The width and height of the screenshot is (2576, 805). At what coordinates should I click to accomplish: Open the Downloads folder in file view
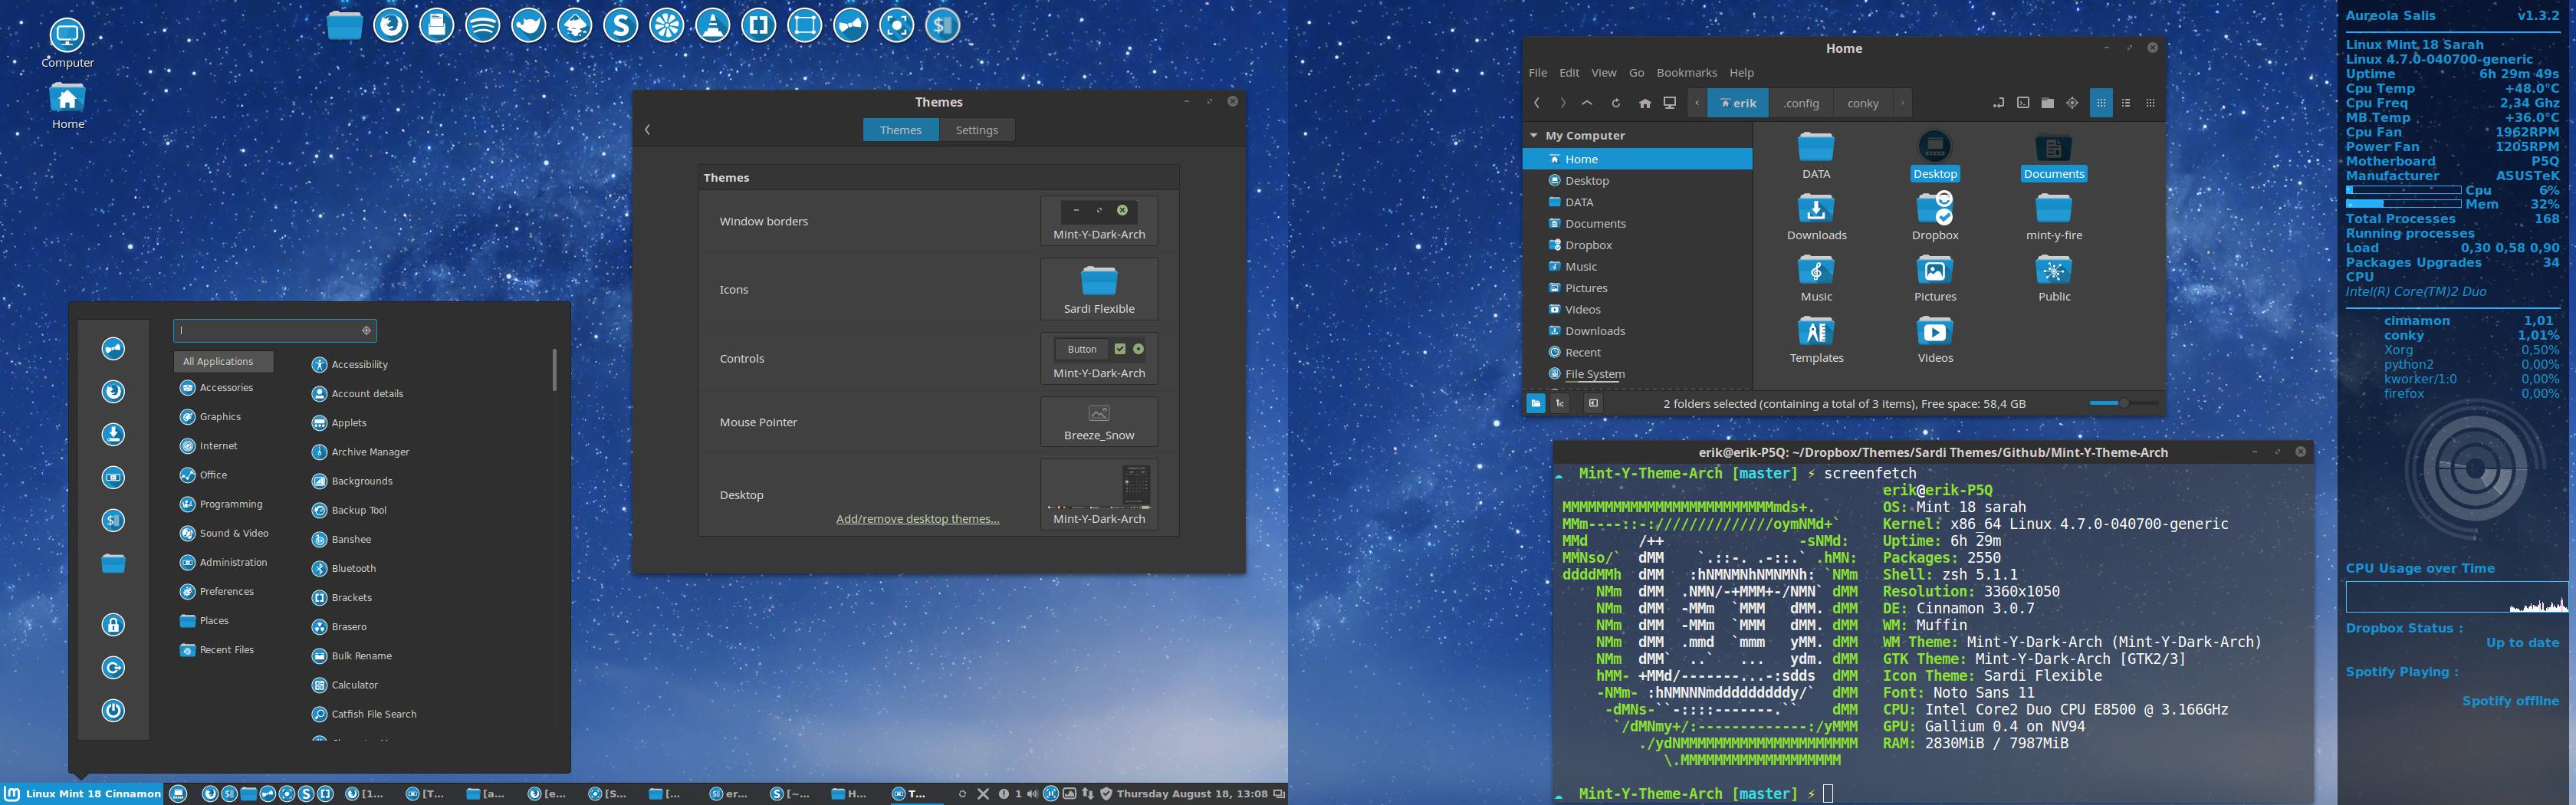coord(1816,217)
